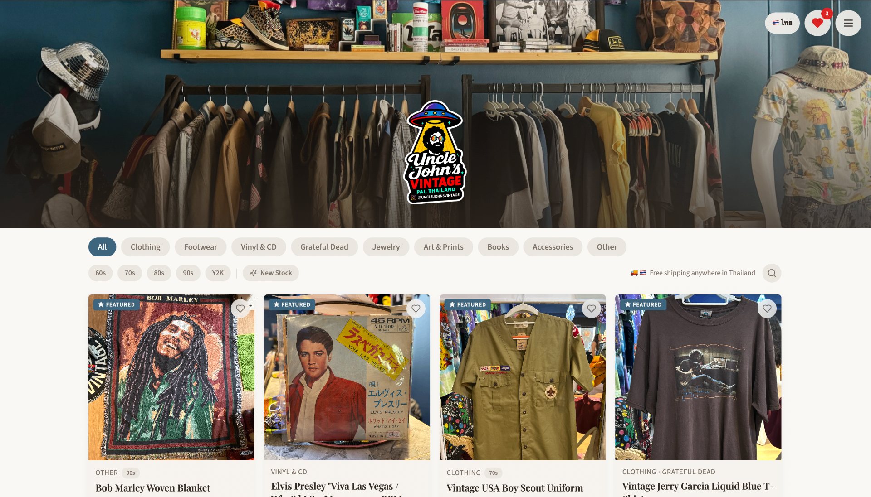
Task: Select the All category filter
Action: (x=102, y=247)
